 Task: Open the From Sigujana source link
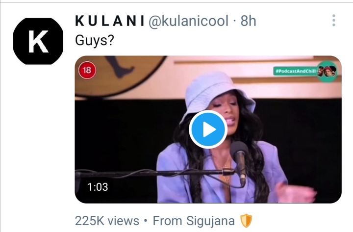(x=194, y=221)
